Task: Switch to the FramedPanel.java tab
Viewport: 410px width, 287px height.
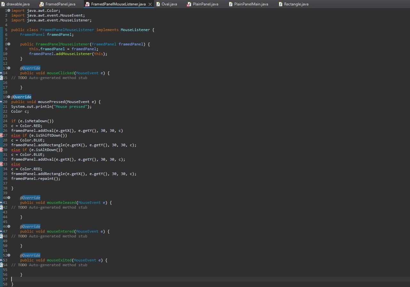Action: pos(60,4)
